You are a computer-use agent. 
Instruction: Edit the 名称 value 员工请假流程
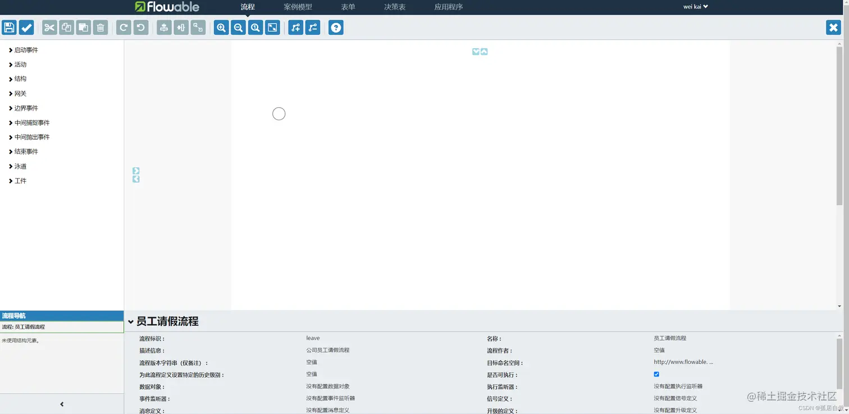[x=670, y=338]
